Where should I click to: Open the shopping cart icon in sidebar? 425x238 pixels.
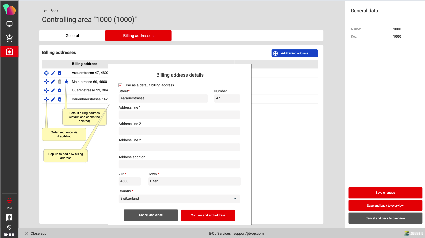click(9, 38)
